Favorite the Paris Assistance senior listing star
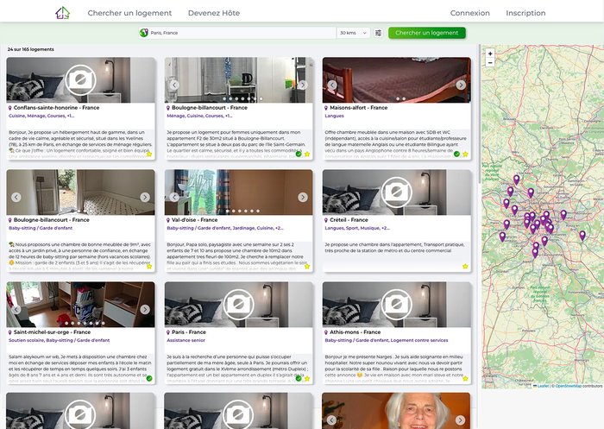This screenshot has width=604, height=429. [307, 379]
